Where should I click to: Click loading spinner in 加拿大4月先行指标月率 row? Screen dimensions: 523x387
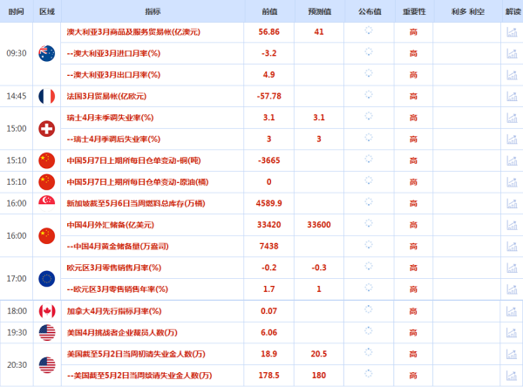click(x=368, y=309)
